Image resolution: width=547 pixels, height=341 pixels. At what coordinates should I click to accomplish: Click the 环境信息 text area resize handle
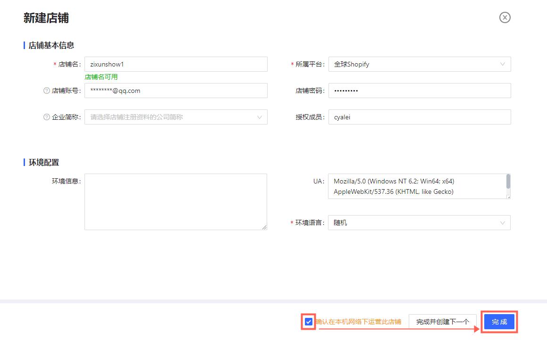click(264, 227)
